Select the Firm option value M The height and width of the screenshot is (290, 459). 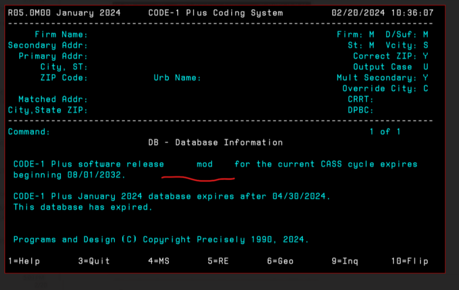(371, 35)
